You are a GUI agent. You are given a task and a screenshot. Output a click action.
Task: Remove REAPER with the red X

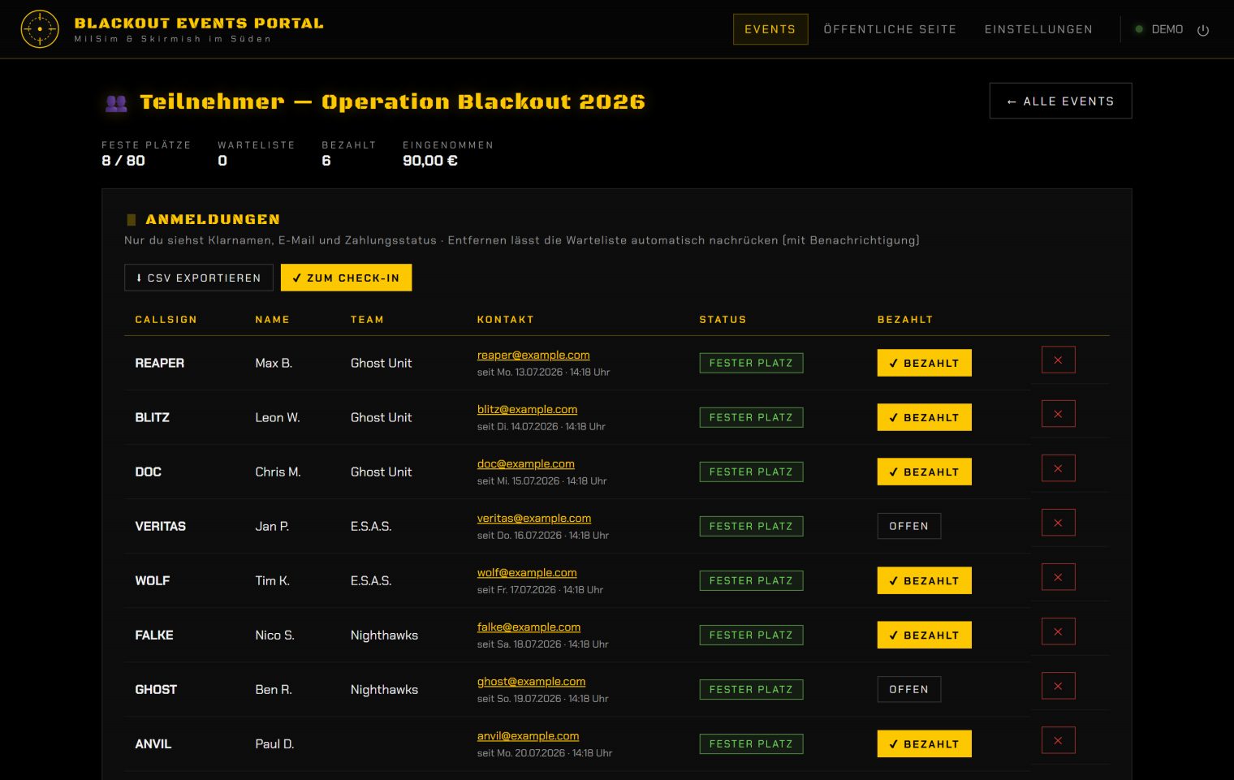pyautogui.click(x=1058, y=360)
